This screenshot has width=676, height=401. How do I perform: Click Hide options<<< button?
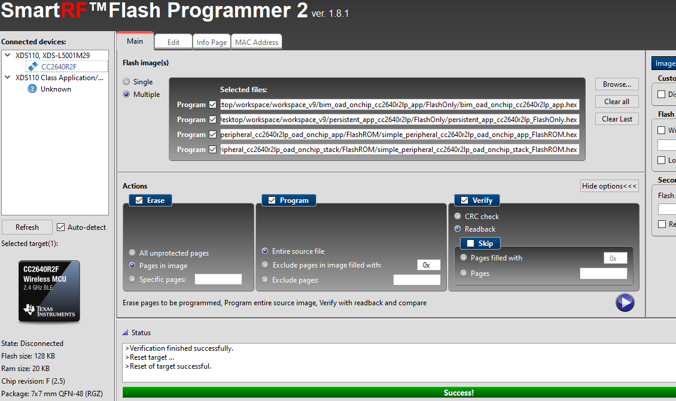pyautogui.click(x=609, y=186)
